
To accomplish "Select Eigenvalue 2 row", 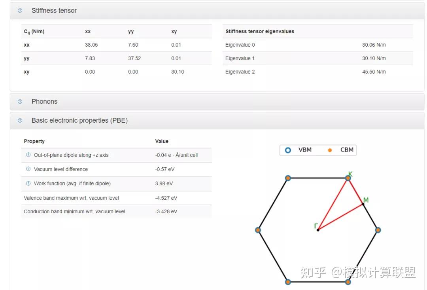I will click(x=240, y=72).
